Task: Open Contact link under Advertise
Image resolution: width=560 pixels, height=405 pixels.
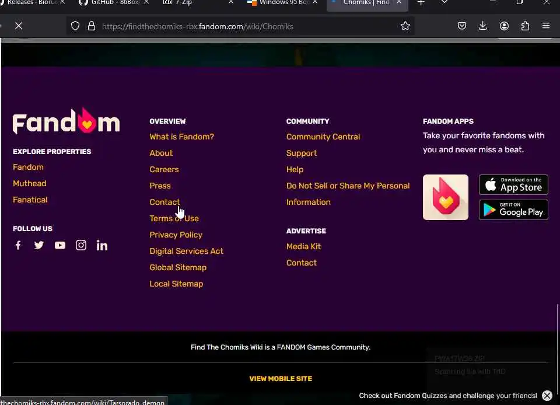Action: [302, 263]
